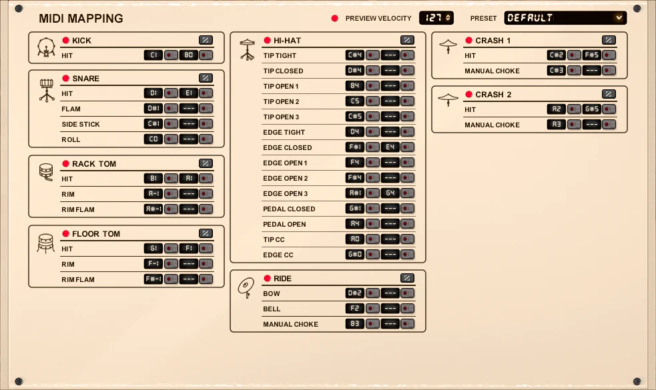Click the Crash 1 Hit F#5 second note
Viewport: 656px width, 390px height.
pyautogui.click(x=591, y=55)
